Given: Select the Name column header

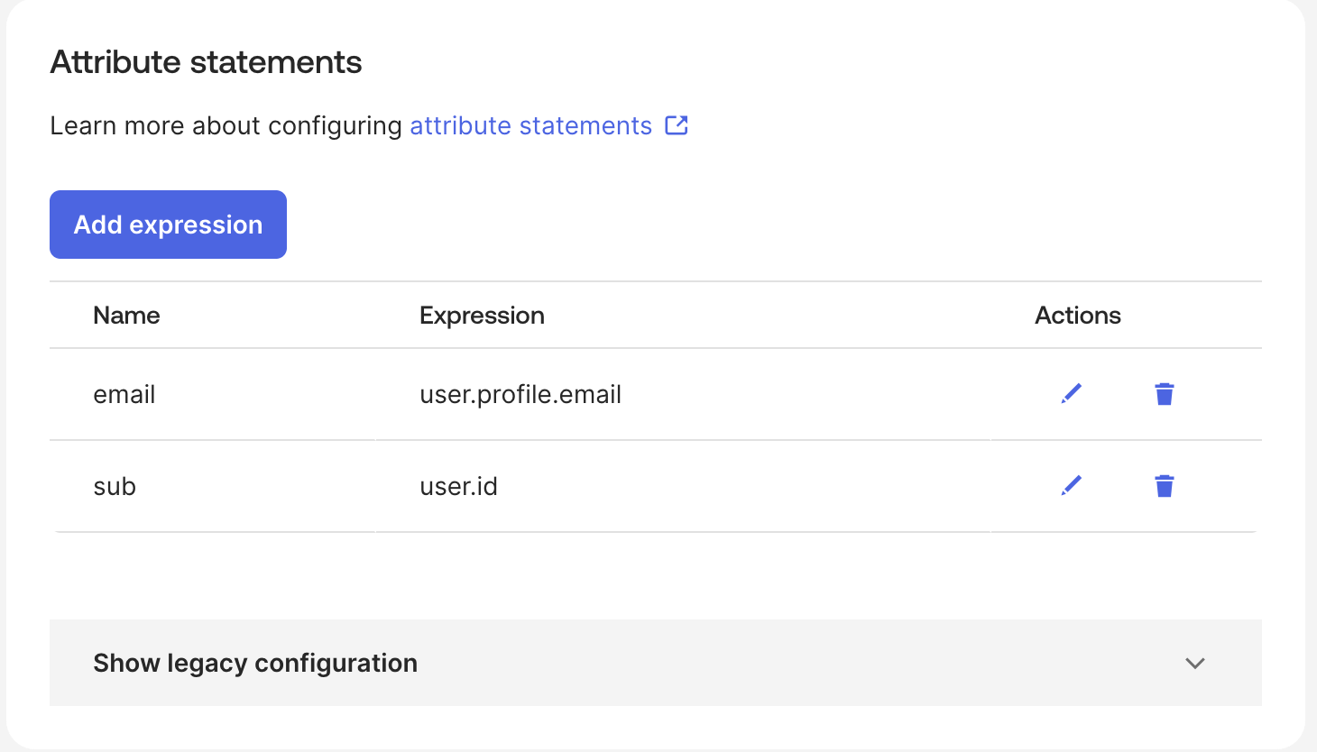Looking at the screenshot, I should [x=126, y=315].
